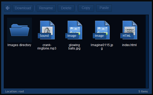
Task: Click the "Images directory" label text
Action: tap(19, 45)
